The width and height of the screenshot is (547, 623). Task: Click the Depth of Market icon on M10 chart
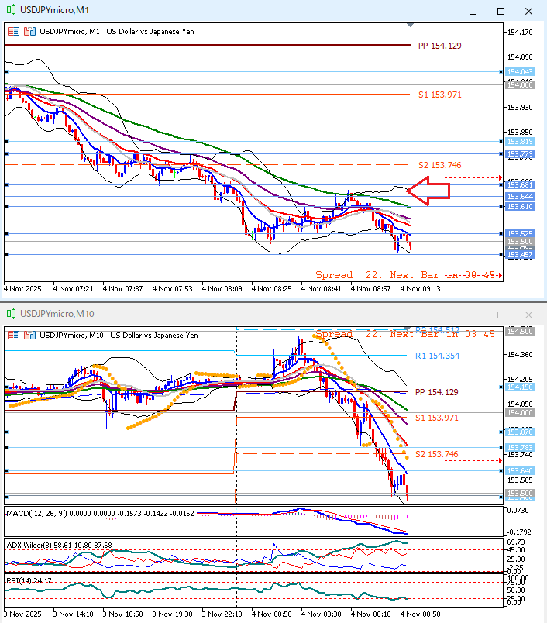[x=29, y=335]
